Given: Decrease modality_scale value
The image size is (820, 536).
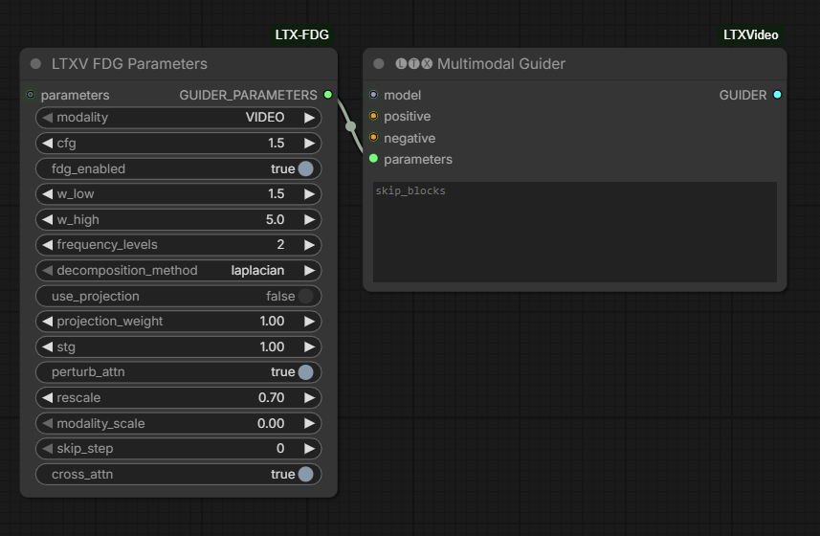Looking at the screenshot, I should click(48, 423).
